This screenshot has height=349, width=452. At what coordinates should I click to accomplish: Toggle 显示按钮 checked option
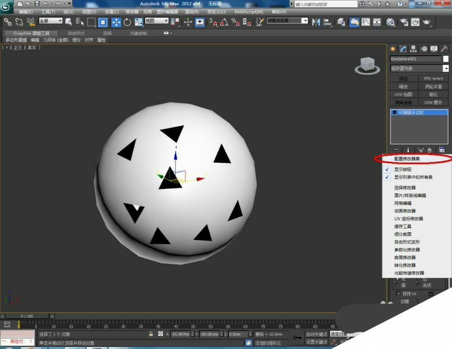tap(403, 170)
